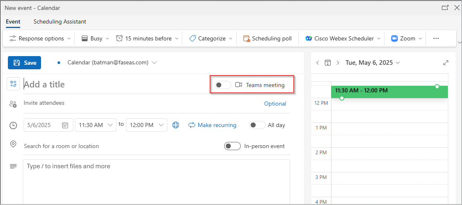Viewport: 462px width, 205px height.
Task: Enable the Teams meeting toggle
Action: 223,85
